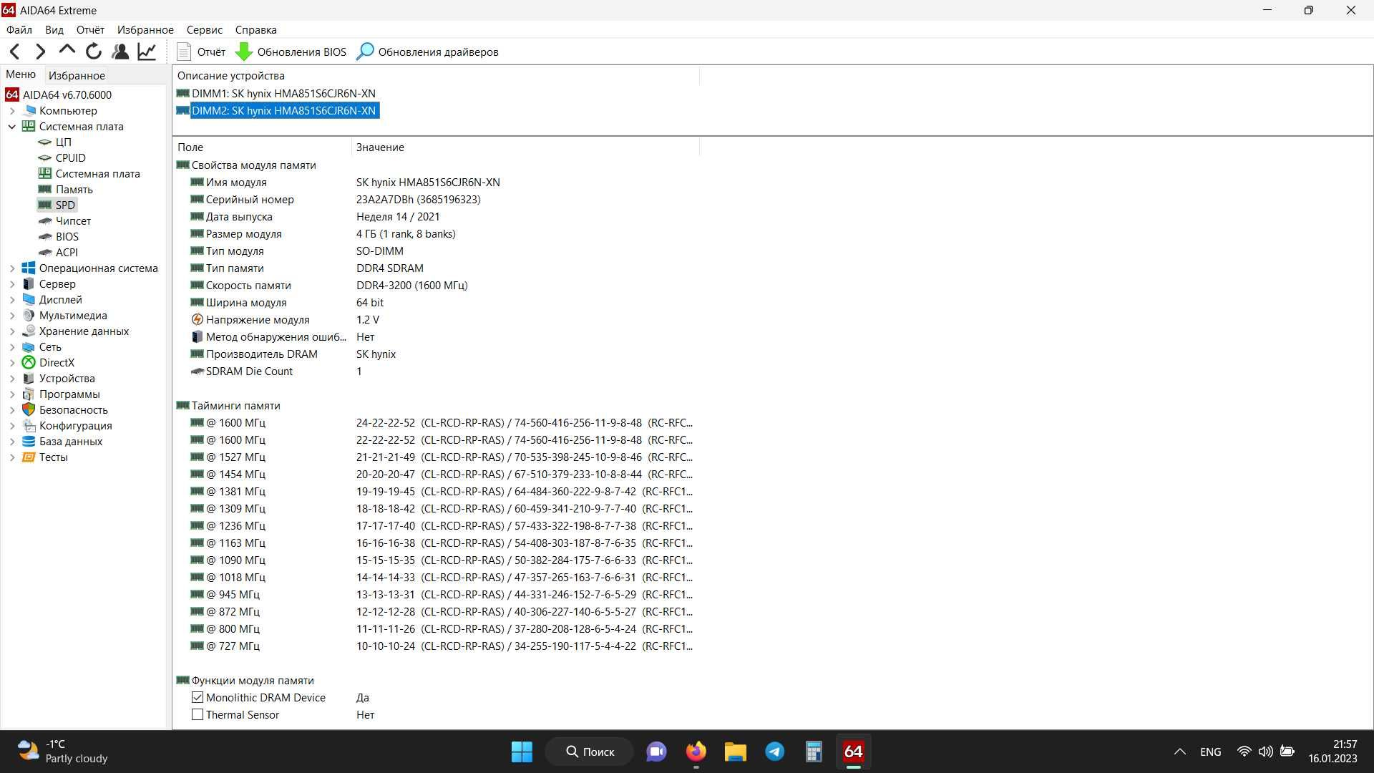Open the Отчёт menu

pos(90,29)
